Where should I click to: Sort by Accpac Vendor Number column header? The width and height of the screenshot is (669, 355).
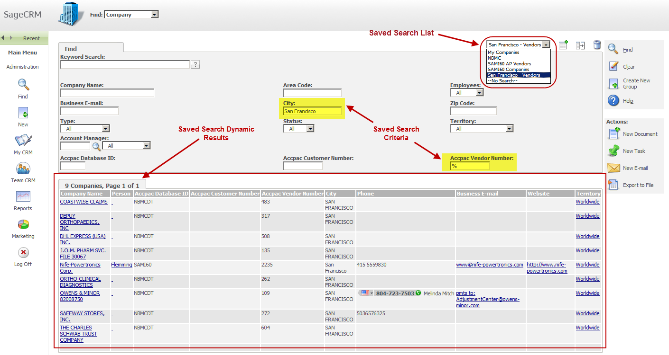tap(293, 194)
